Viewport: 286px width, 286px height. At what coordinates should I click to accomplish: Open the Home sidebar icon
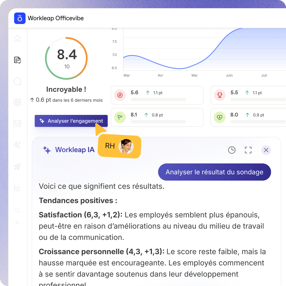(17, 39)
